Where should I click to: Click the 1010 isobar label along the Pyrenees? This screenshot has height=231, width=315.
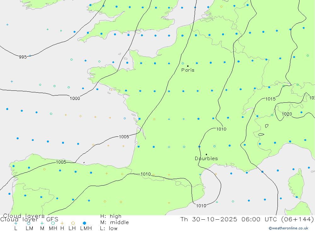coord(146,174)
